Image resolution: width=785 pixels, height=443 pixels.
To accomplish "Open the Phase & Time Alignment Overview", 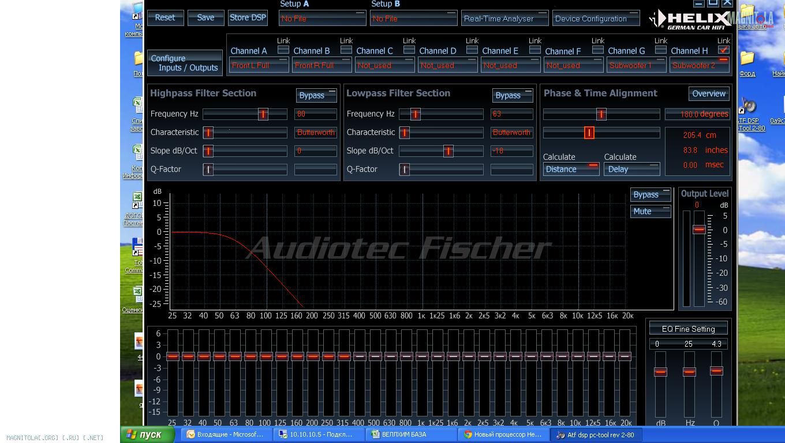I will [709, 93].
